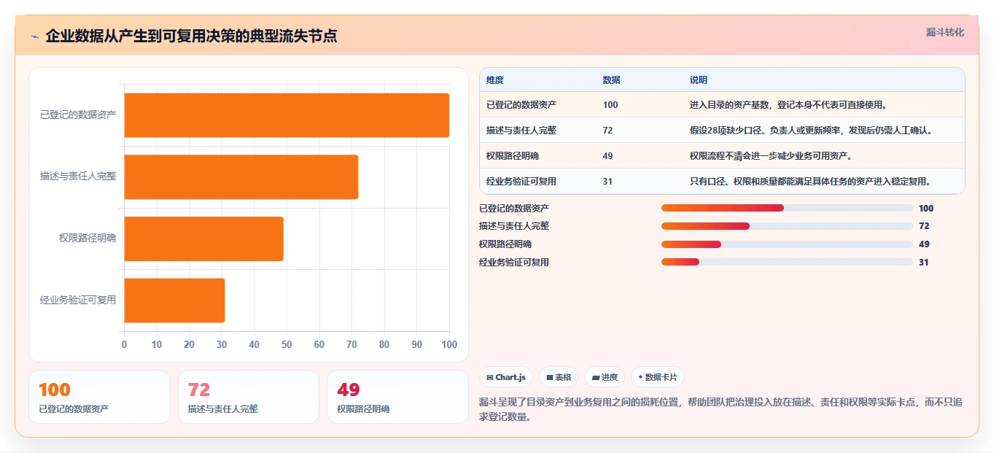The width and height of the screenshot is (994, 453).
Task: Click the stat card showing 72
Action: (x=249, y=397)
